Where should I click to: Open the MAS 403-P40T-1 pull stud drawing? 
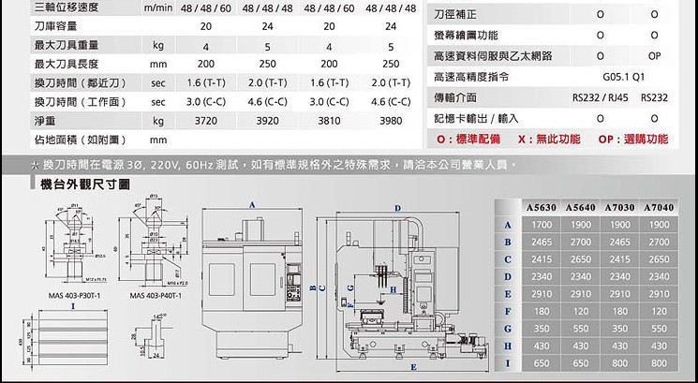click(154, 241)
